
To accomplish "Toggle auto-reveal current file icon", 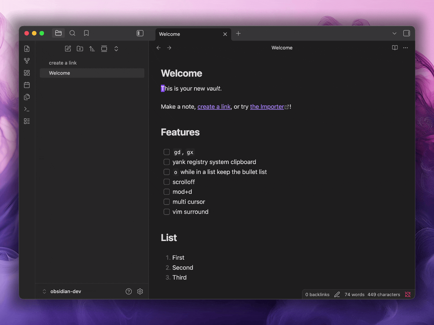I will [104, 49].
